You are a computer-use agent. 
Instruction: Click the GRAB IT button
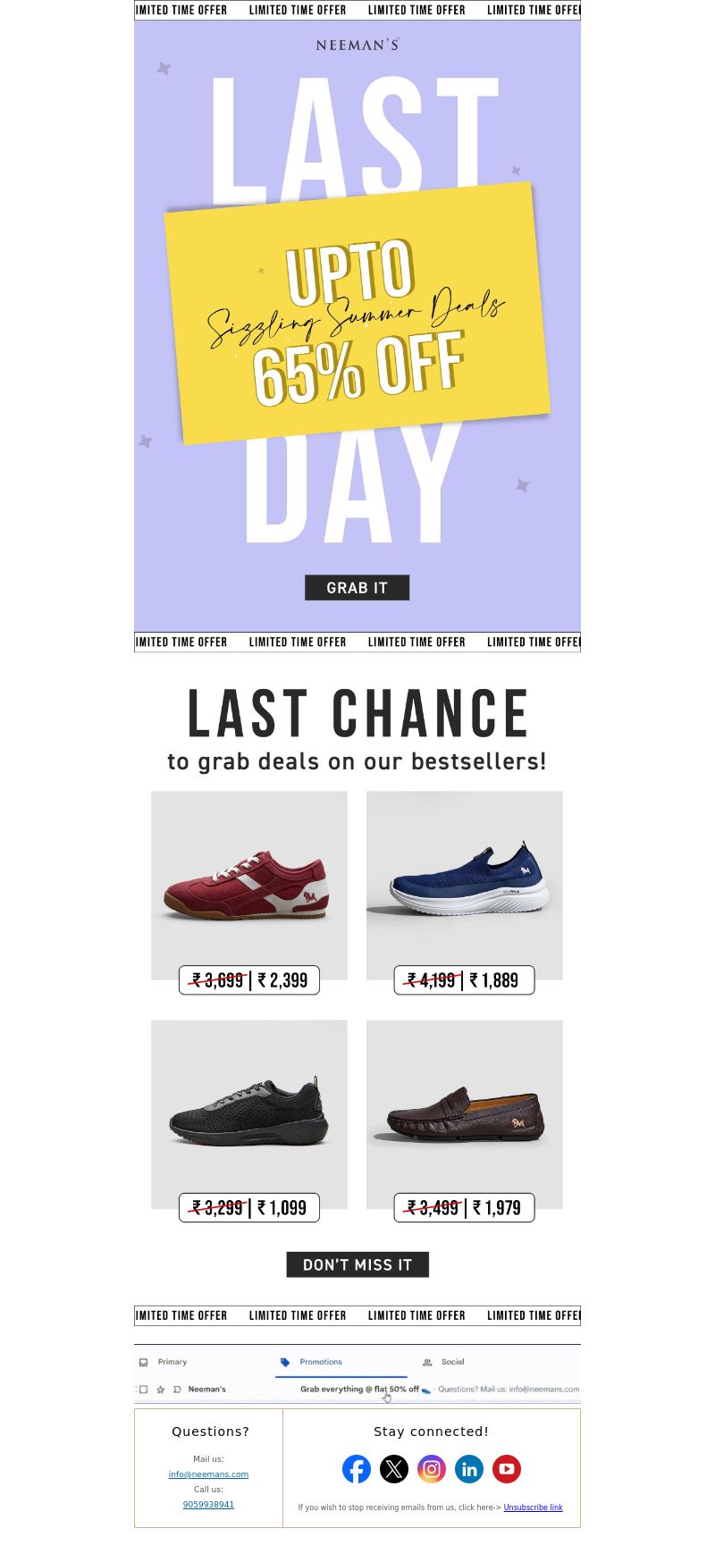pyautogui.click(x=357, y=588)
